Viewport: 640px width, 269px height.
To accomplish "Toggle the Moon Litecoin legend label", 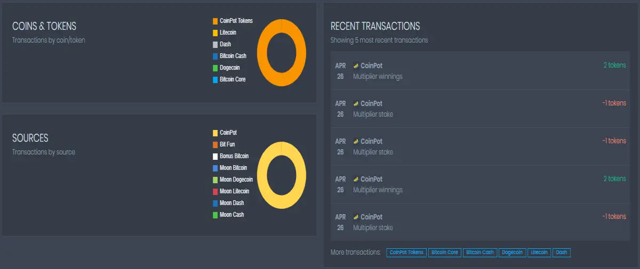I will coord(235,191).
